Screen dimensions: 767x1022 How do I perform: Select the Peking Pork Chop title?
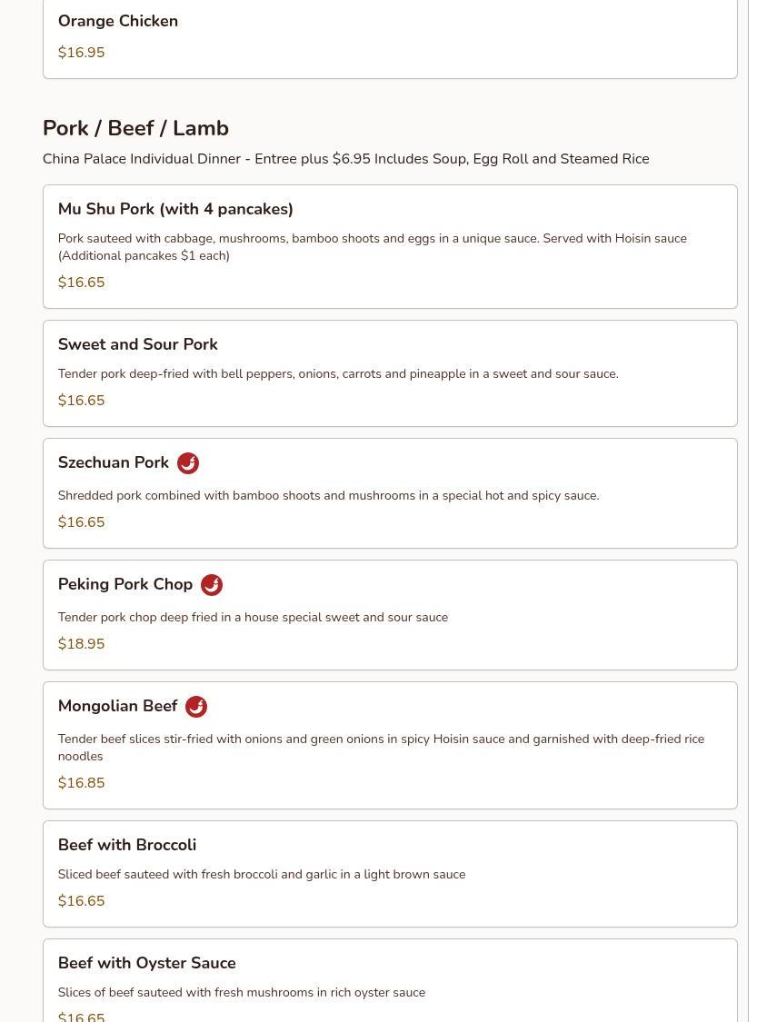pos(125,584)
